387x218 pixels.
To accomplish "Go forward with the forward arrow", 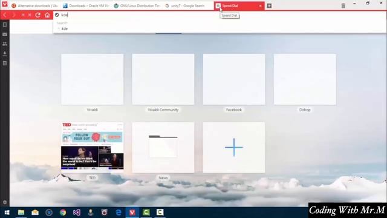I will [x=14, y=15].
